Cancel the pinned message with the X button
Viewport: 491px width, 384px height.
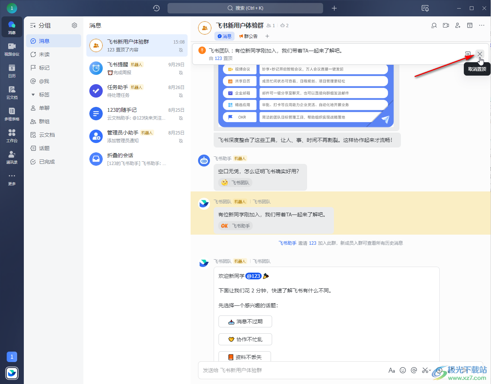tap(480, 54)
